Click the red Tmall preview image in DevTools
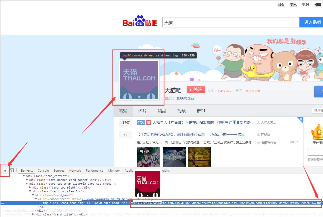The width and height of the screenshot is (323, 217). (x=148, y=184)
